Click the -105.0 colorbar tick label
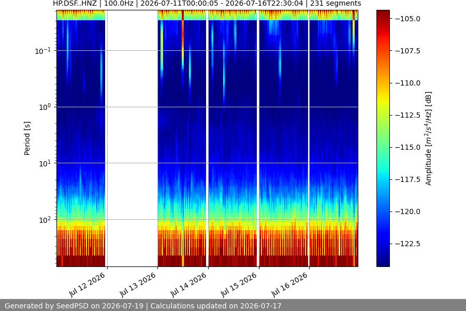466x311 pixels. [x=408, y=19]
